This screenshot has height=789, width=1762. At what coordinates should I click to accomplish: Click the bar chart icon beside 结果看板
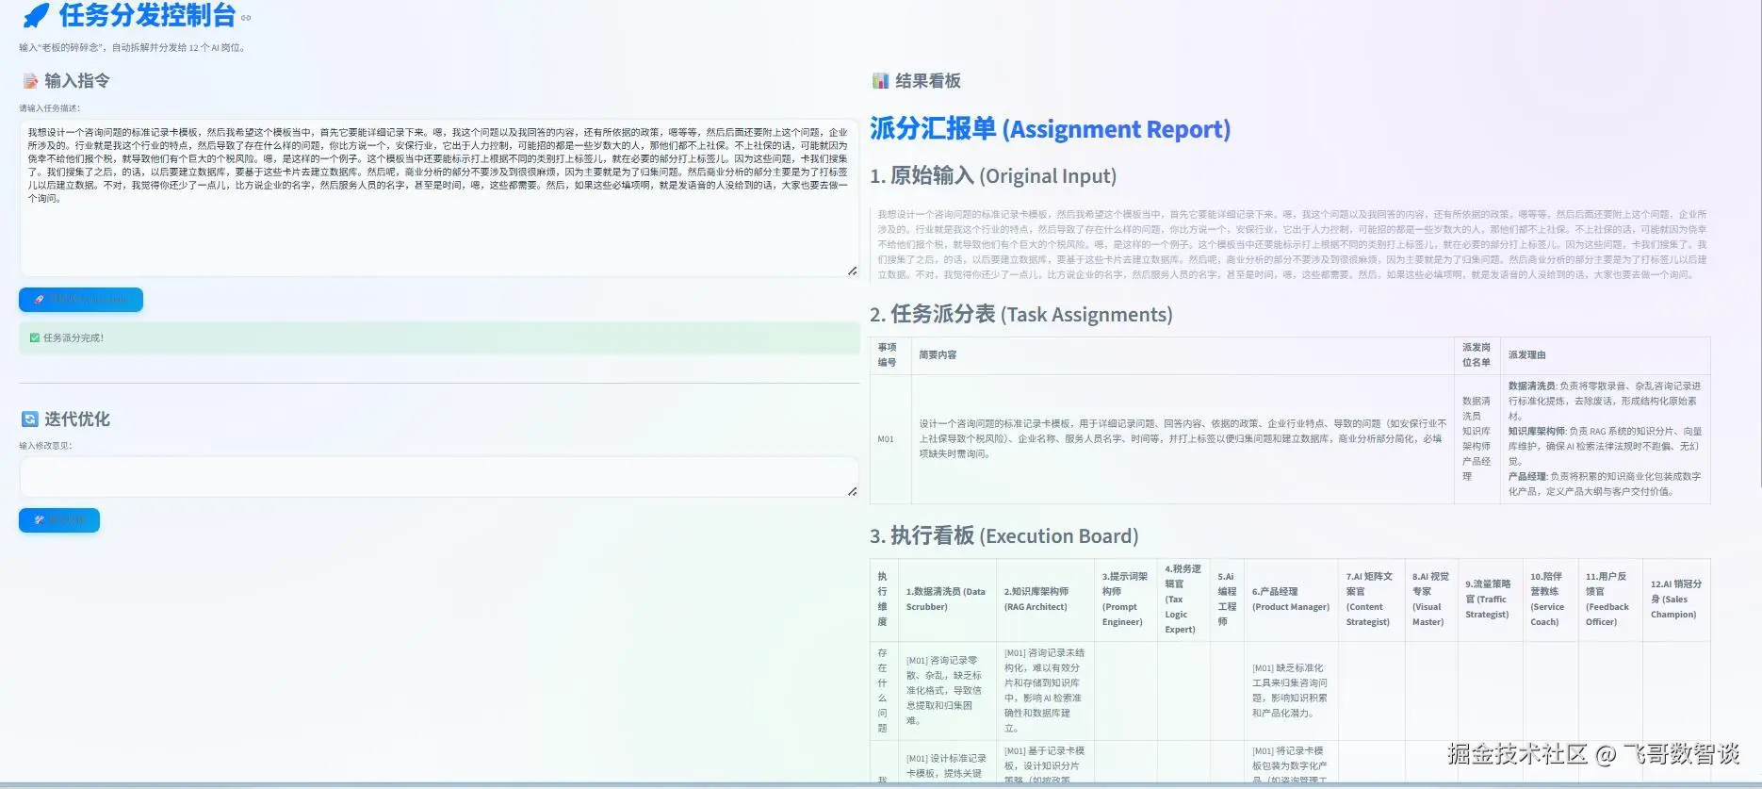880,81
